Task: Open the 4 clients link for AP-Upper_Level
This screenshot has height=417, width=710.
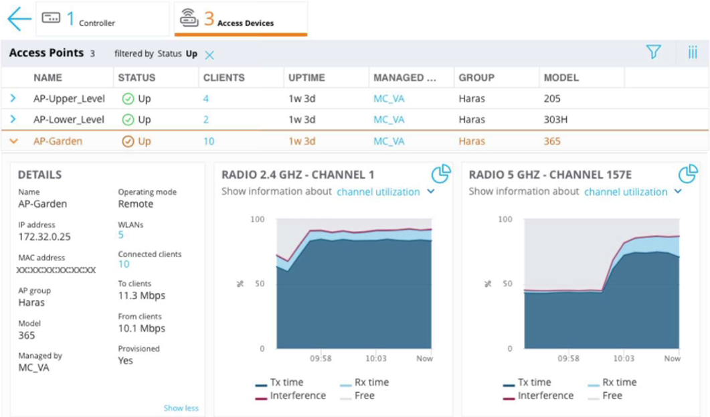Action: (206, 98)
